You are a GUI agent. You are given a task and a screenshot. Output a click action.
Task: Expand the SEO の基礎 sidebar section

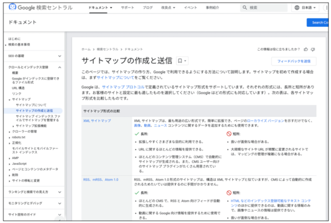pos(60,55)
